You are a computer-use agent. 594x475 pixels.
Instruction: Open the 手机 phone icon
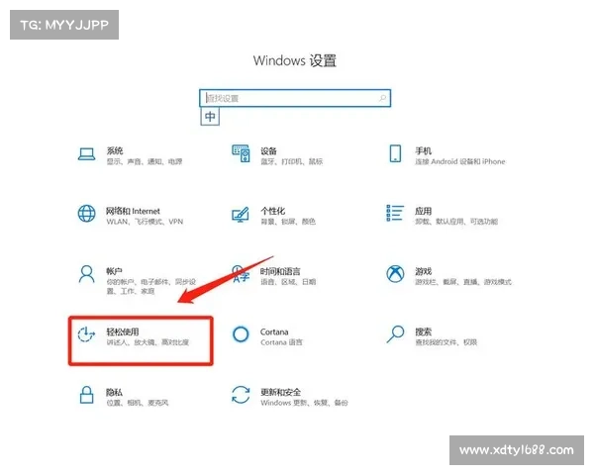[x=395, y=153]
